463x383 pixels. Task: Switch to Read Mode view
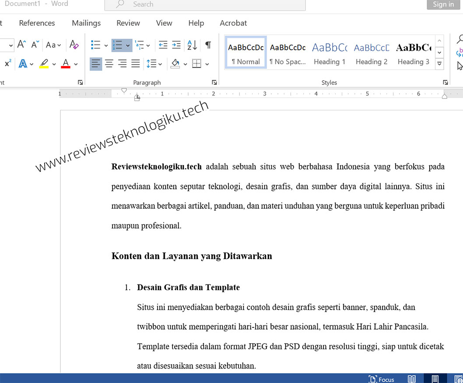pos(412,379)
